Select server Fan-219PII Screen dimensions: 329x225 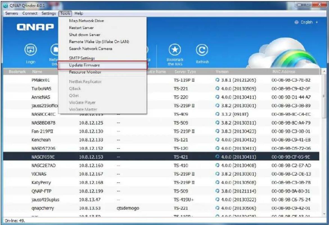(161, 131)
